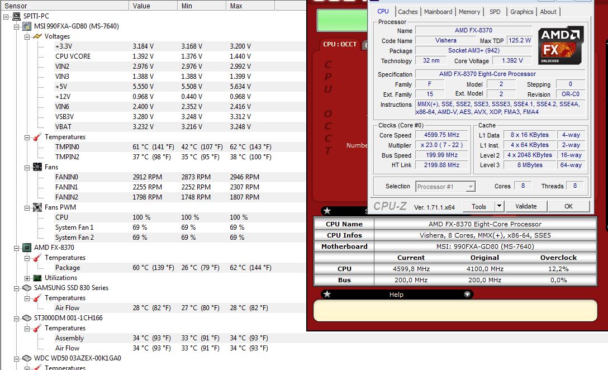Click the Voltages lightning icon
Image resolution: width=608 pixels, height=370 pixels.
37,36
